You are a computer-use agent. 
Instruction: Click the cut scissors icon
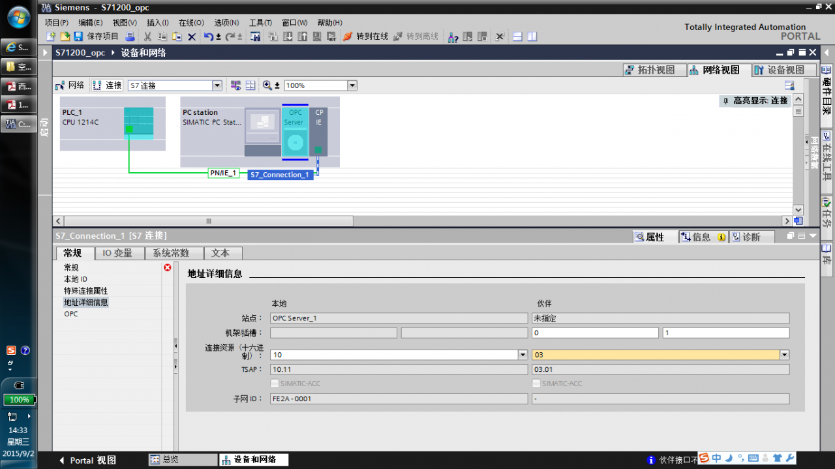pyautogui.click(x=148, y=37)
